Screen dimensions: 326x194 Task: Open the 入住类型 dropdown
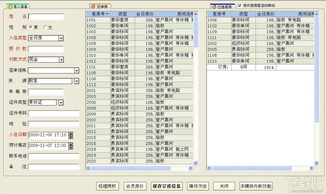[61, 38]
